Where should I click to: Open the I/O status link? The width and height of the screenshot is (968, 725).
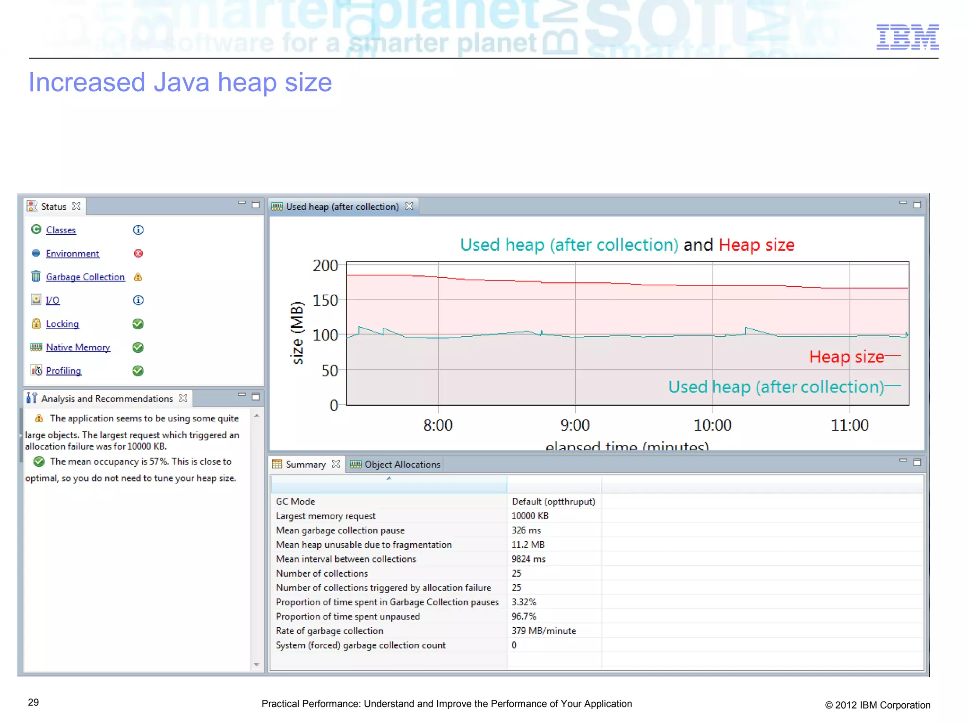click(52, 300)
